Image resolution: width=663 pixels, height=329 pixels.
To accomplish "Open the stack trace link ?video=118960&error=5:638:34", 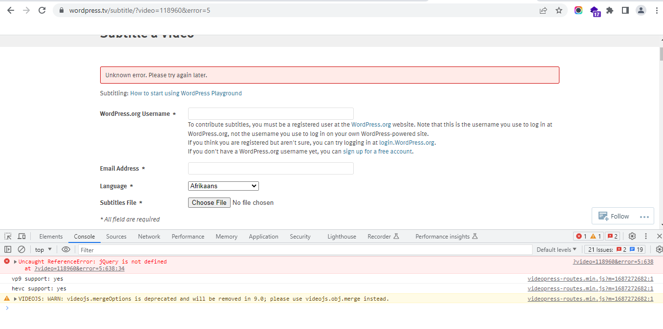I will pos(79,268).
